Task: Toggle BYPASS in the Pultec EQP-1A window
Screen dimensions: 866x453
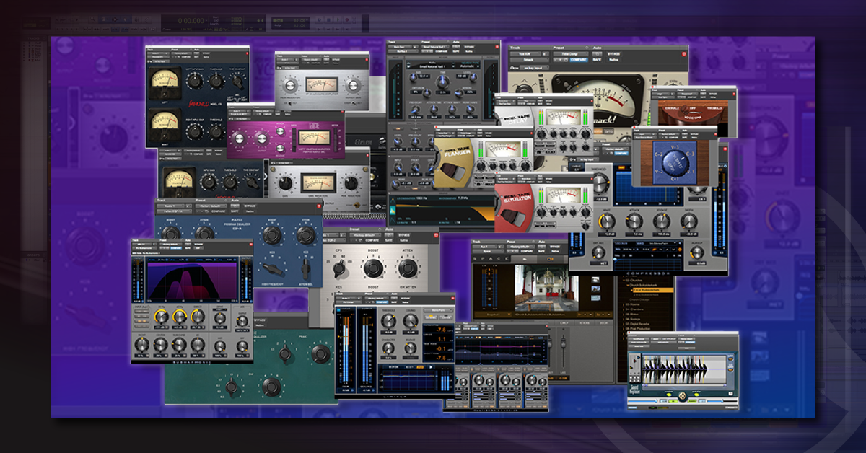Action: [x=250, y=206]
